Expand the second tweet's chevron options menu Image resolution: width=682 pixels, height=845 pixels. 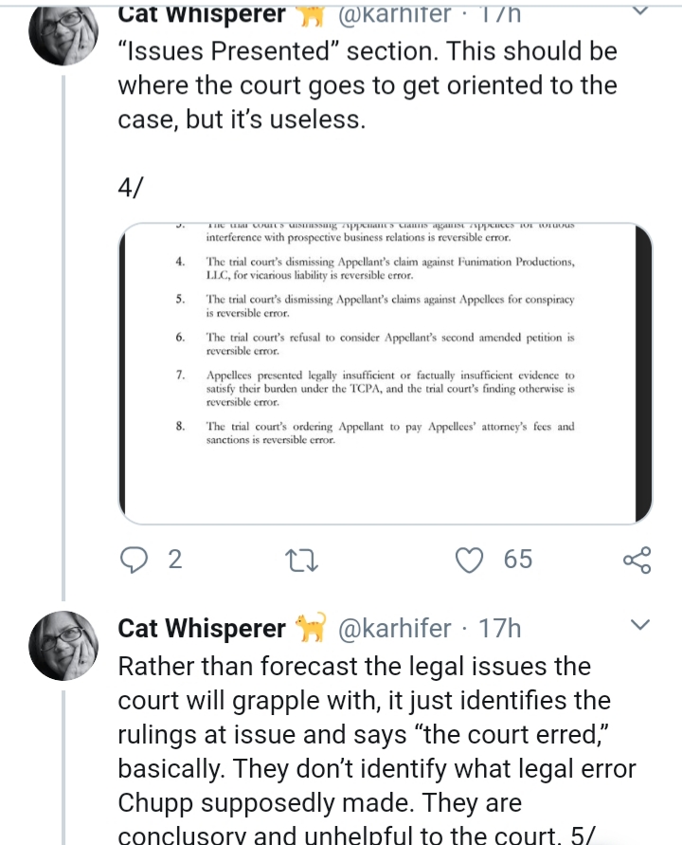click(640, 625)
